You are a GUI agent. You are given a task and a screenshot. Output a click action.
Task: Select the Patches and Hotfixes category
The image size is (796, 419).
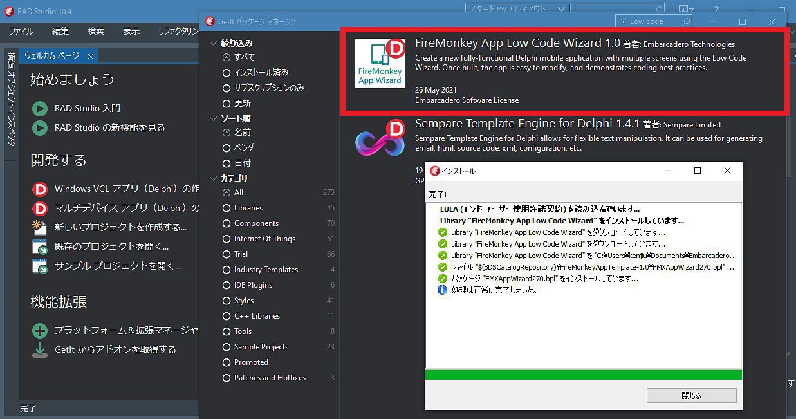(226, 378)
